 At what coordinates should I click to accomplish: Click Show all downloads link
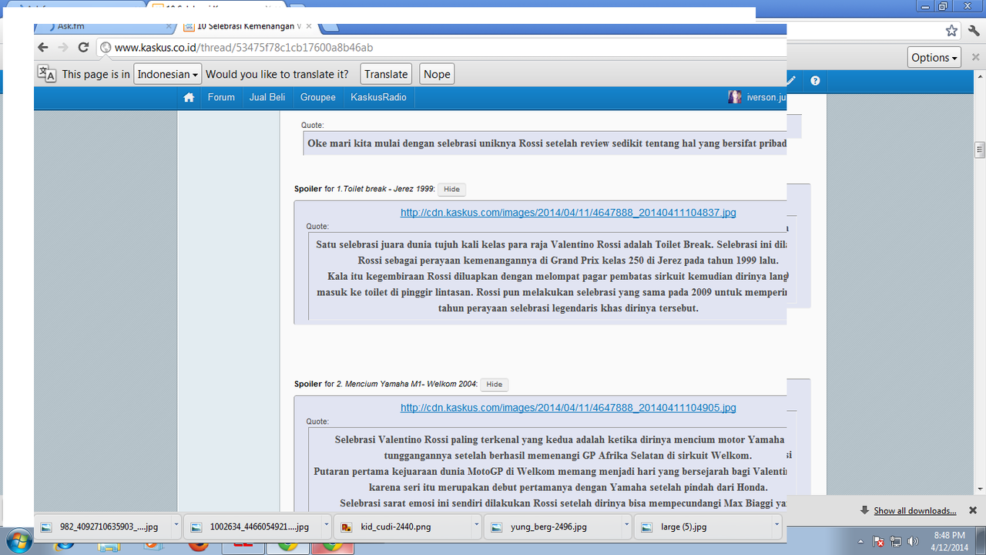coord(914,510)
